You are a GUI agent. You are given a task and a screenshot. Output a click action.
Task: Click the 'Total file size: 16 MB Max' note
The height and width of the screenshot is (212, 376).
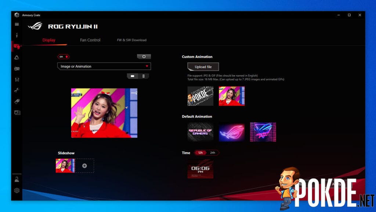click(x=236, y=79)
